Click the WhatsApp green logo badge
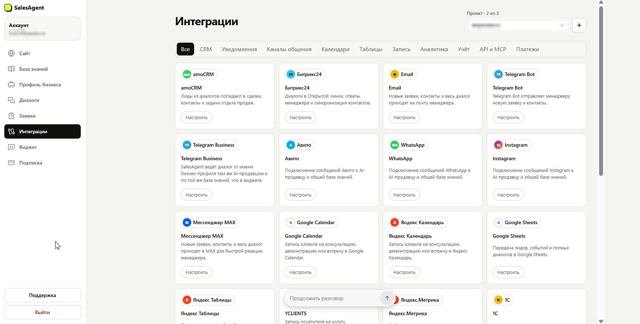Viewport: 640px width, 324px height. pyautogui.click(x=395, y=145)
